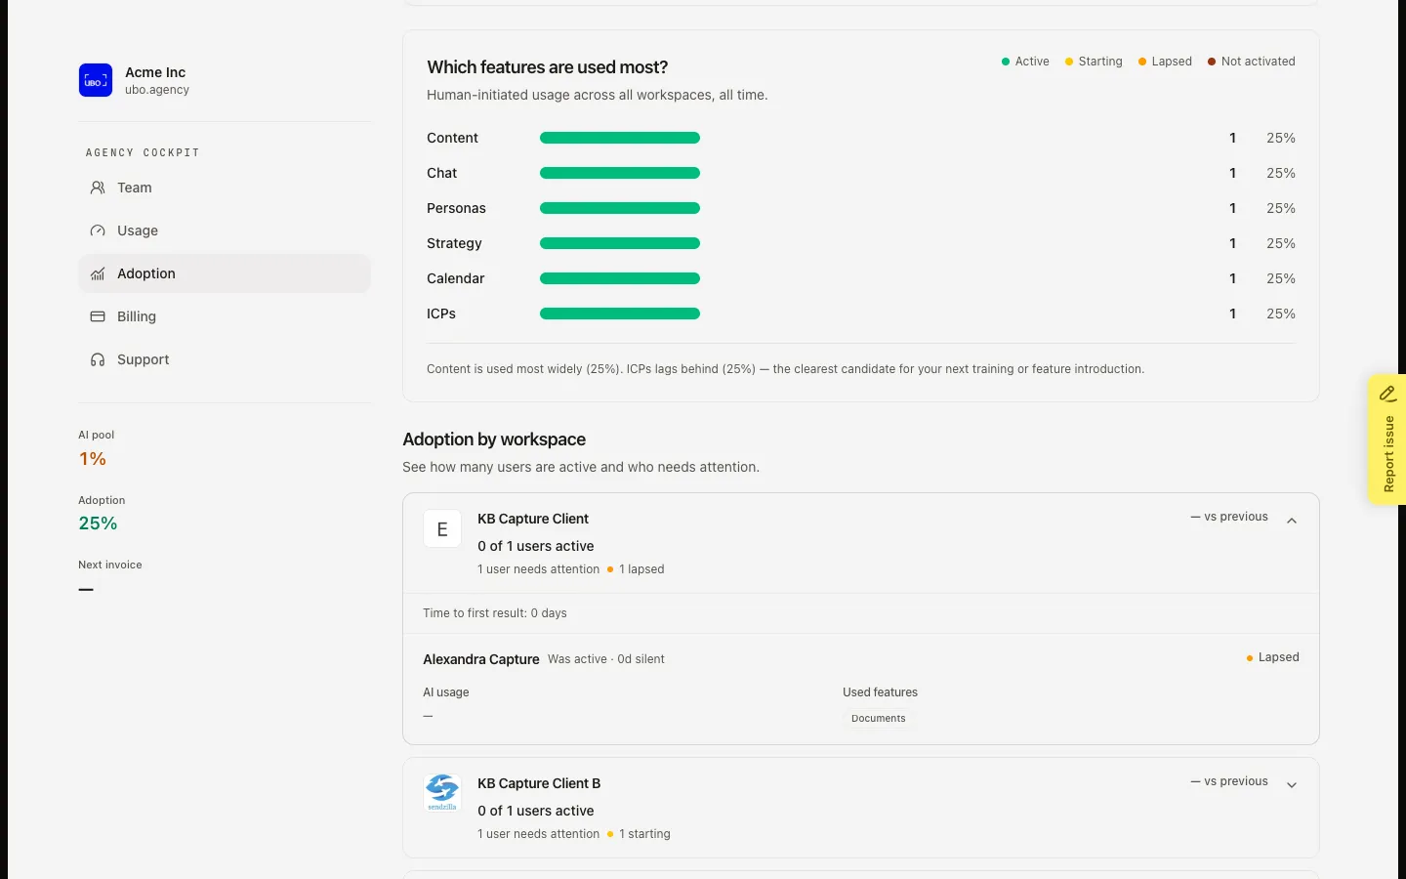Open the Support sidebar item
1406x879 pixels.
click(225, 359)
